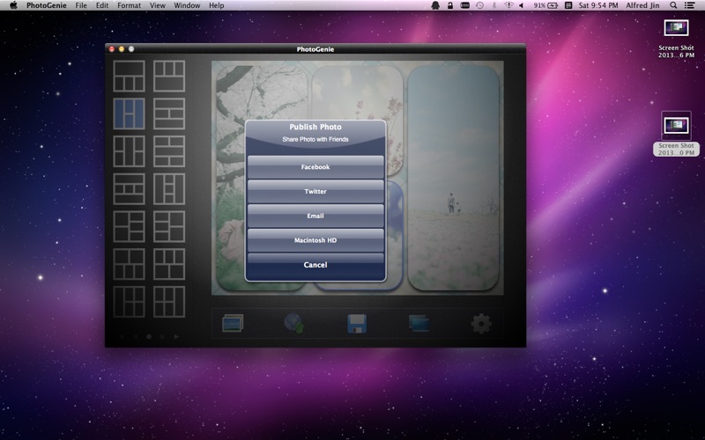Click the photo library icon in bottom toolbar
The height and width of the screenshot is (440, 705).
pyautogui.click(x=233, y=323)
